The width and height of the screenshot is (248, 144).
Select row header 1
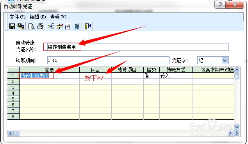13,76
